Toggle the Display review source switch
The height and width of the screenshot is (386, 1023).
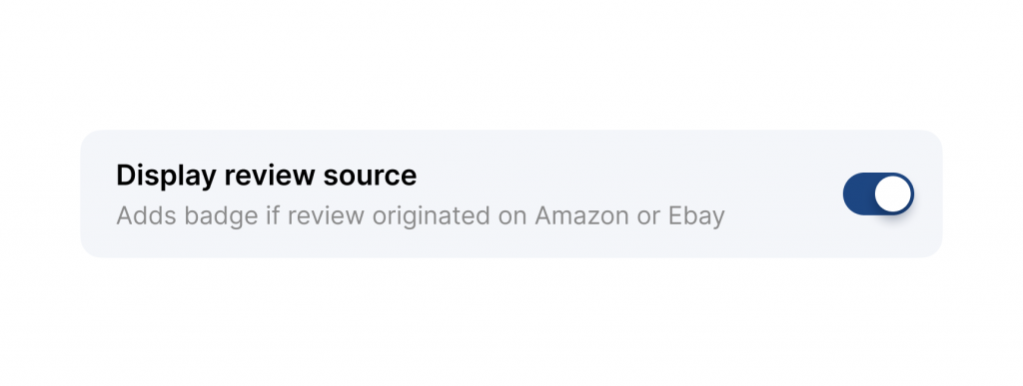(878, 193)
